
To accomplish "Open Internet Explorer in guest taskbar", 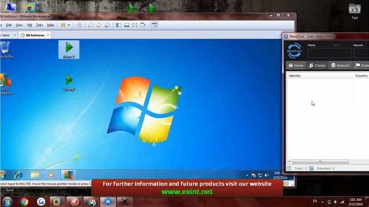I will pyautogui.click(x=18, y=175).
